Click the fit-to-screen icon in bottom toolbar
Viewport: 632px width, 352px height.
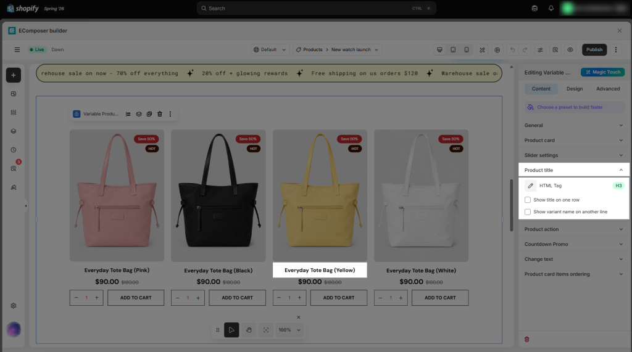click(x=266, y=330)
